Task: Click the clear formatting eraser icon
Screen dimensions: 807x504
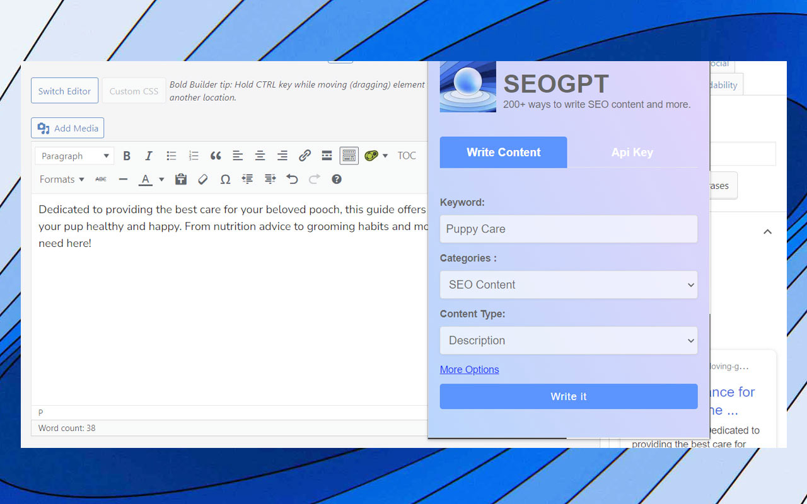Action: 203,180
